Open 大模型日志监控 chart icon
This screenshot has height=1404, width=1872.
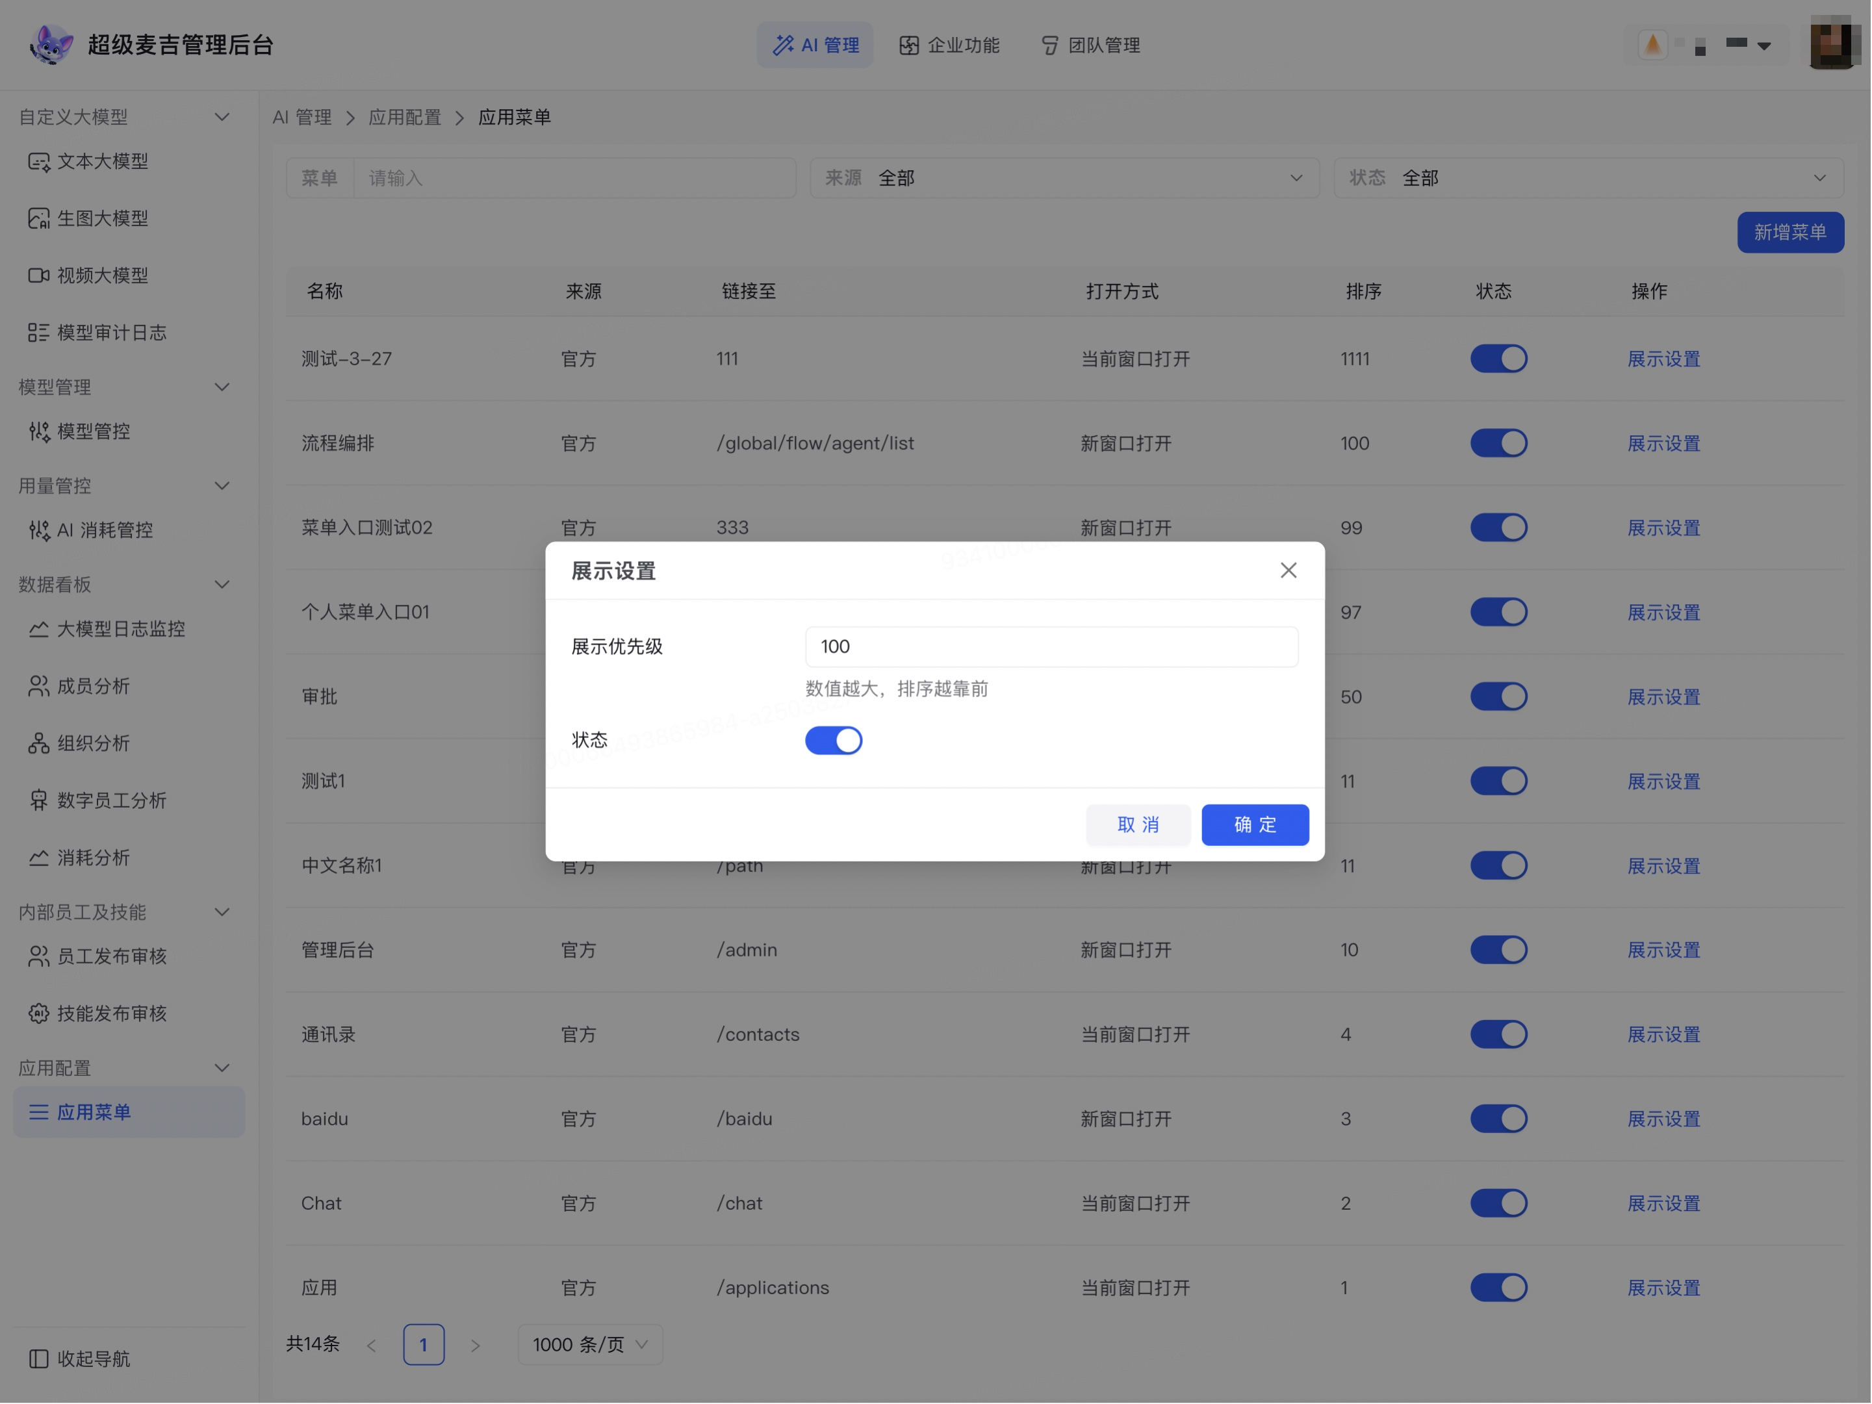pos(39,629)
